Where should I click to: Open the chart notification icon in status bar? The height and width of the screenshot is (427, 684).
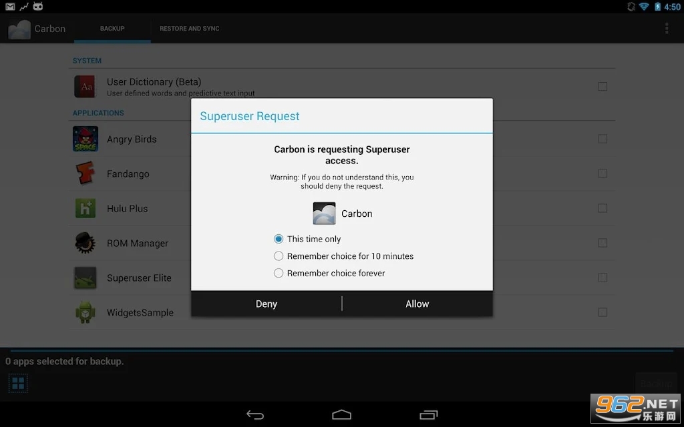[x=24, y=7]
